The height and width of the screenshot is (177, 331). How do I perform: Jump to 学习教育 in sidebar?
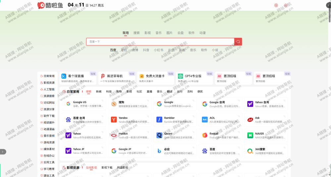point(47,169)
